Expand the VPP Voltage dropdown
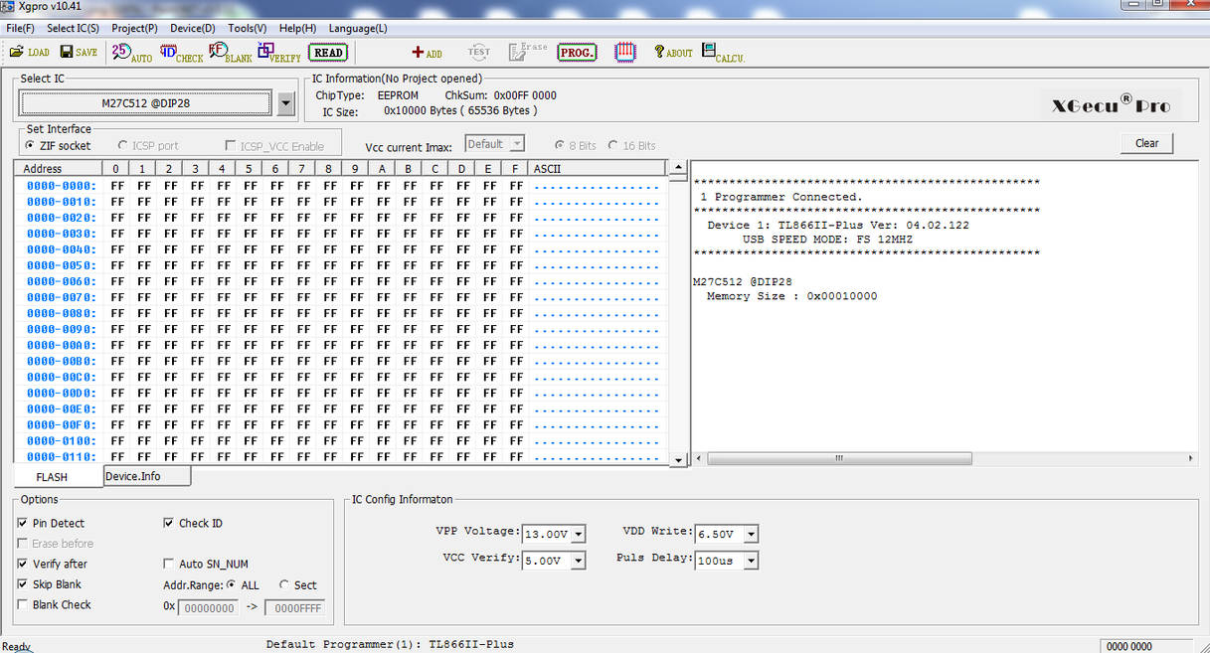 pyautogui.click(x=578, y=535)
